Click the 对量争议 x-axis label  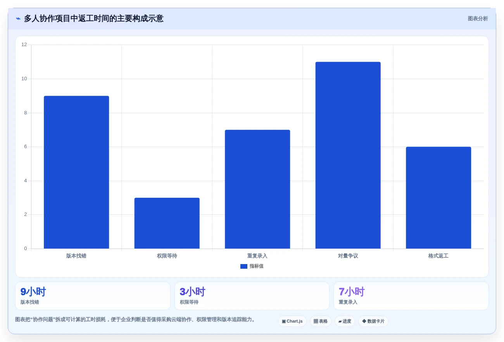pos(348,256)
